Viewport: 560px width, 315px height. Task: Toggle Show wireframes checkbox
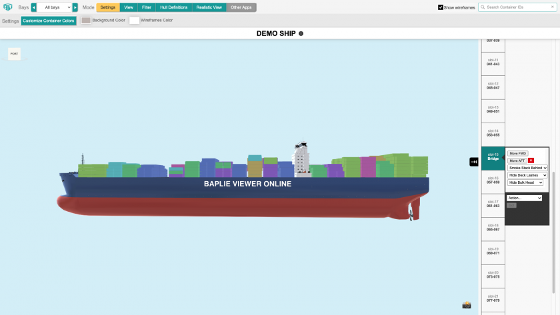(x=441, y=7)
